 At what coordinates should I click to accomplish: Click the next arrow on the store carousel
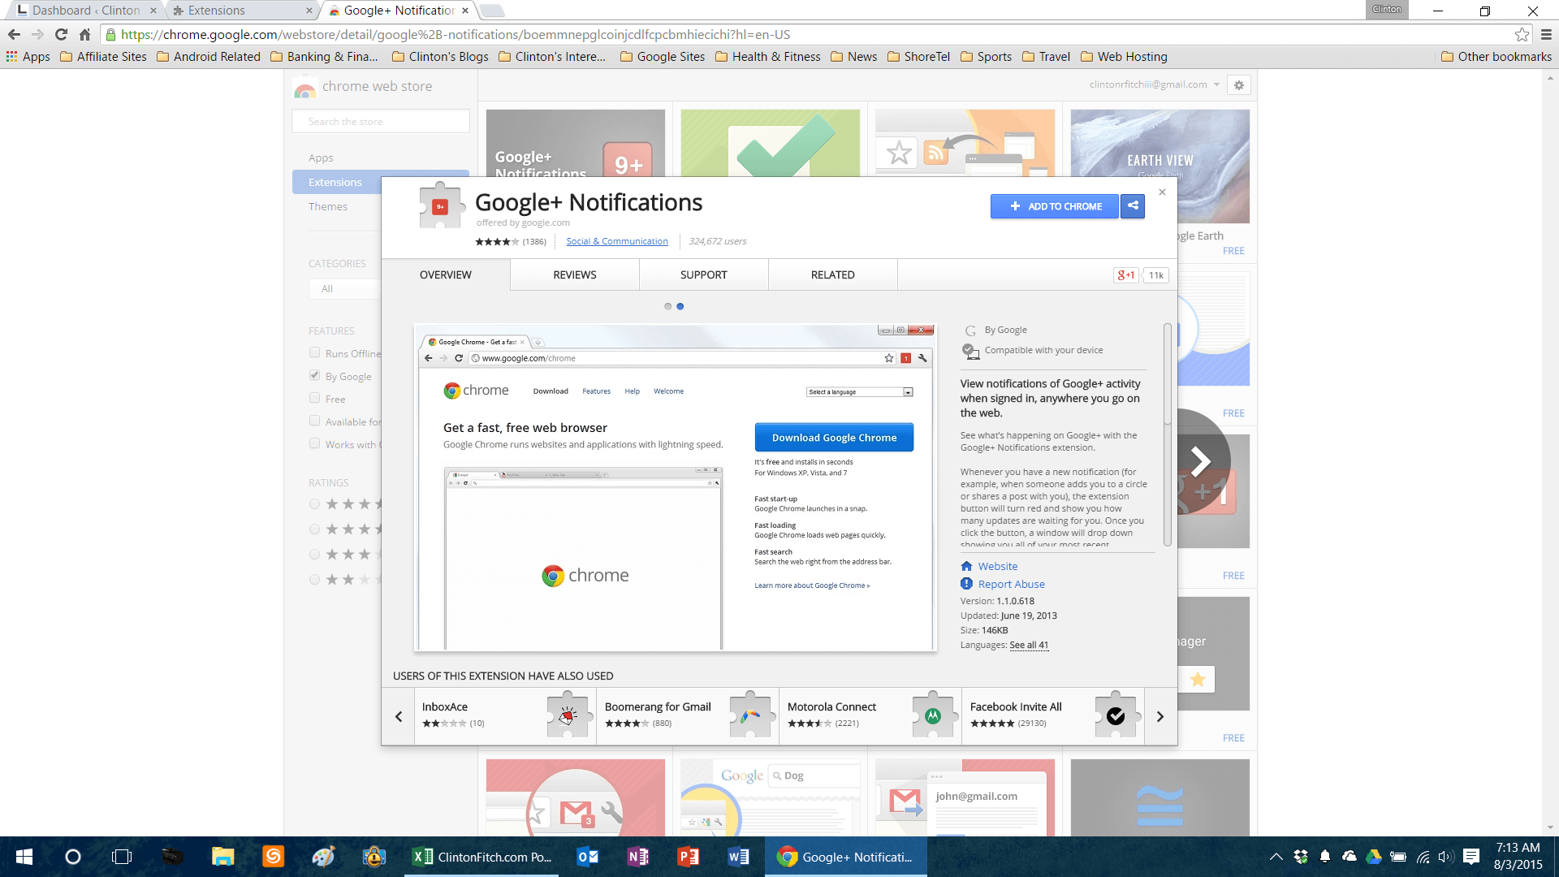coord(1200,461)
